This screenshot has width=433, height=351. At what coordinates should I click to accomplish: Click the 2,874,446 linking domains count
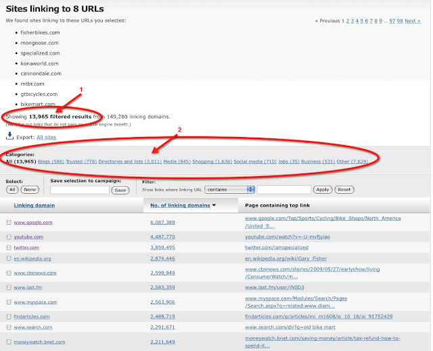pyautogui.click(x=162, y=259)
